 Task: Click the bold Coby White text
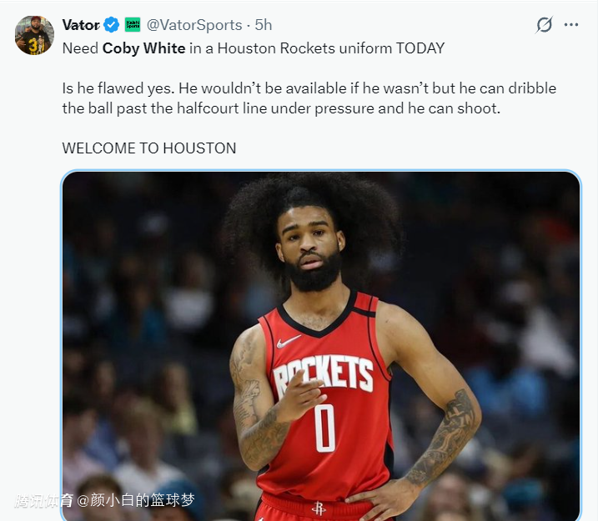pyautogui.click(x=143, y=48)
